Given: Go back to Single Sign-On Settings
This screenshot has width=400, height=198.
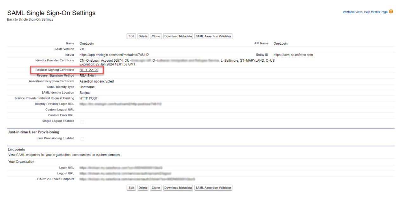Looking at the screenshot, I should 30,20.
